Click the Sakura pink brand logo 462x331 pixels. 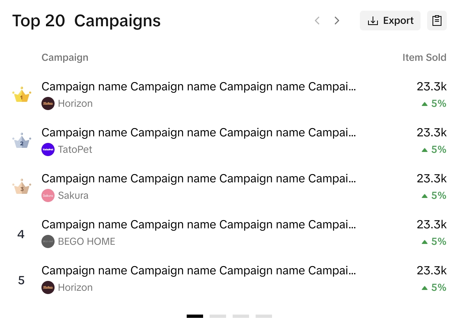[x=48, y=195]
